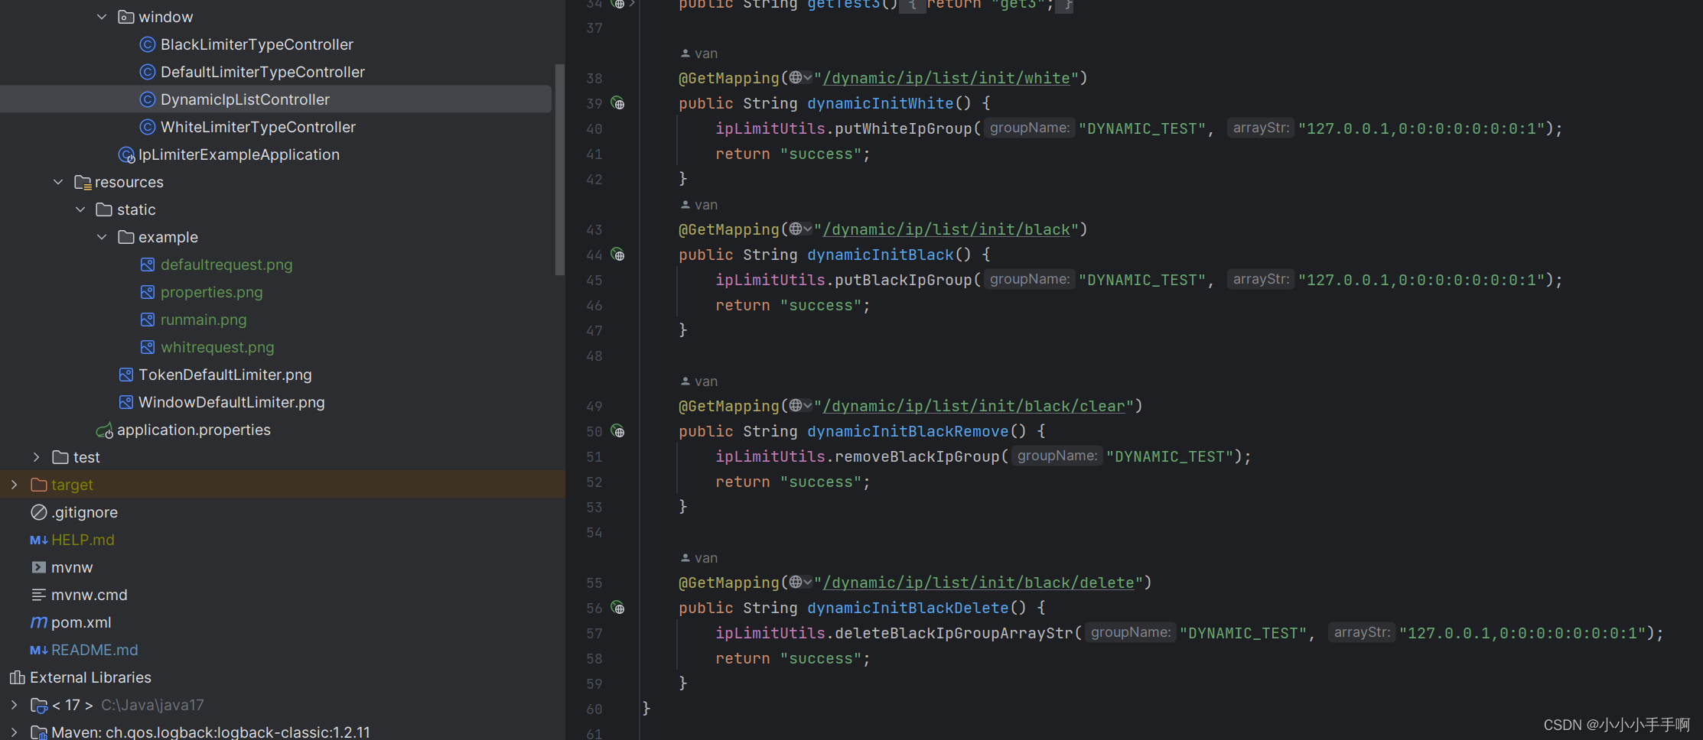Collapse the window folder

[102, 17]
